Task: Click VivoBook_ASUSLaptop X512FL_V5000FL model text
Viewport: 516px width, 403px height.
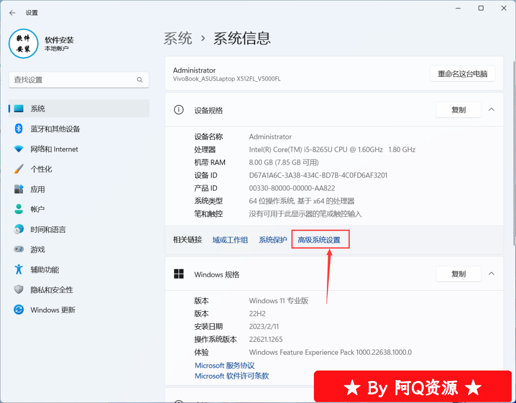Action: pos(227,79)
